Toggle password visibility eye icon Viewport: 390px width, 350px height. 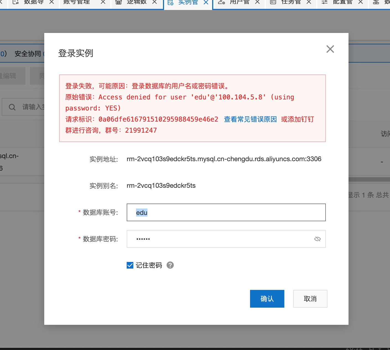click(x=317, y=239)
